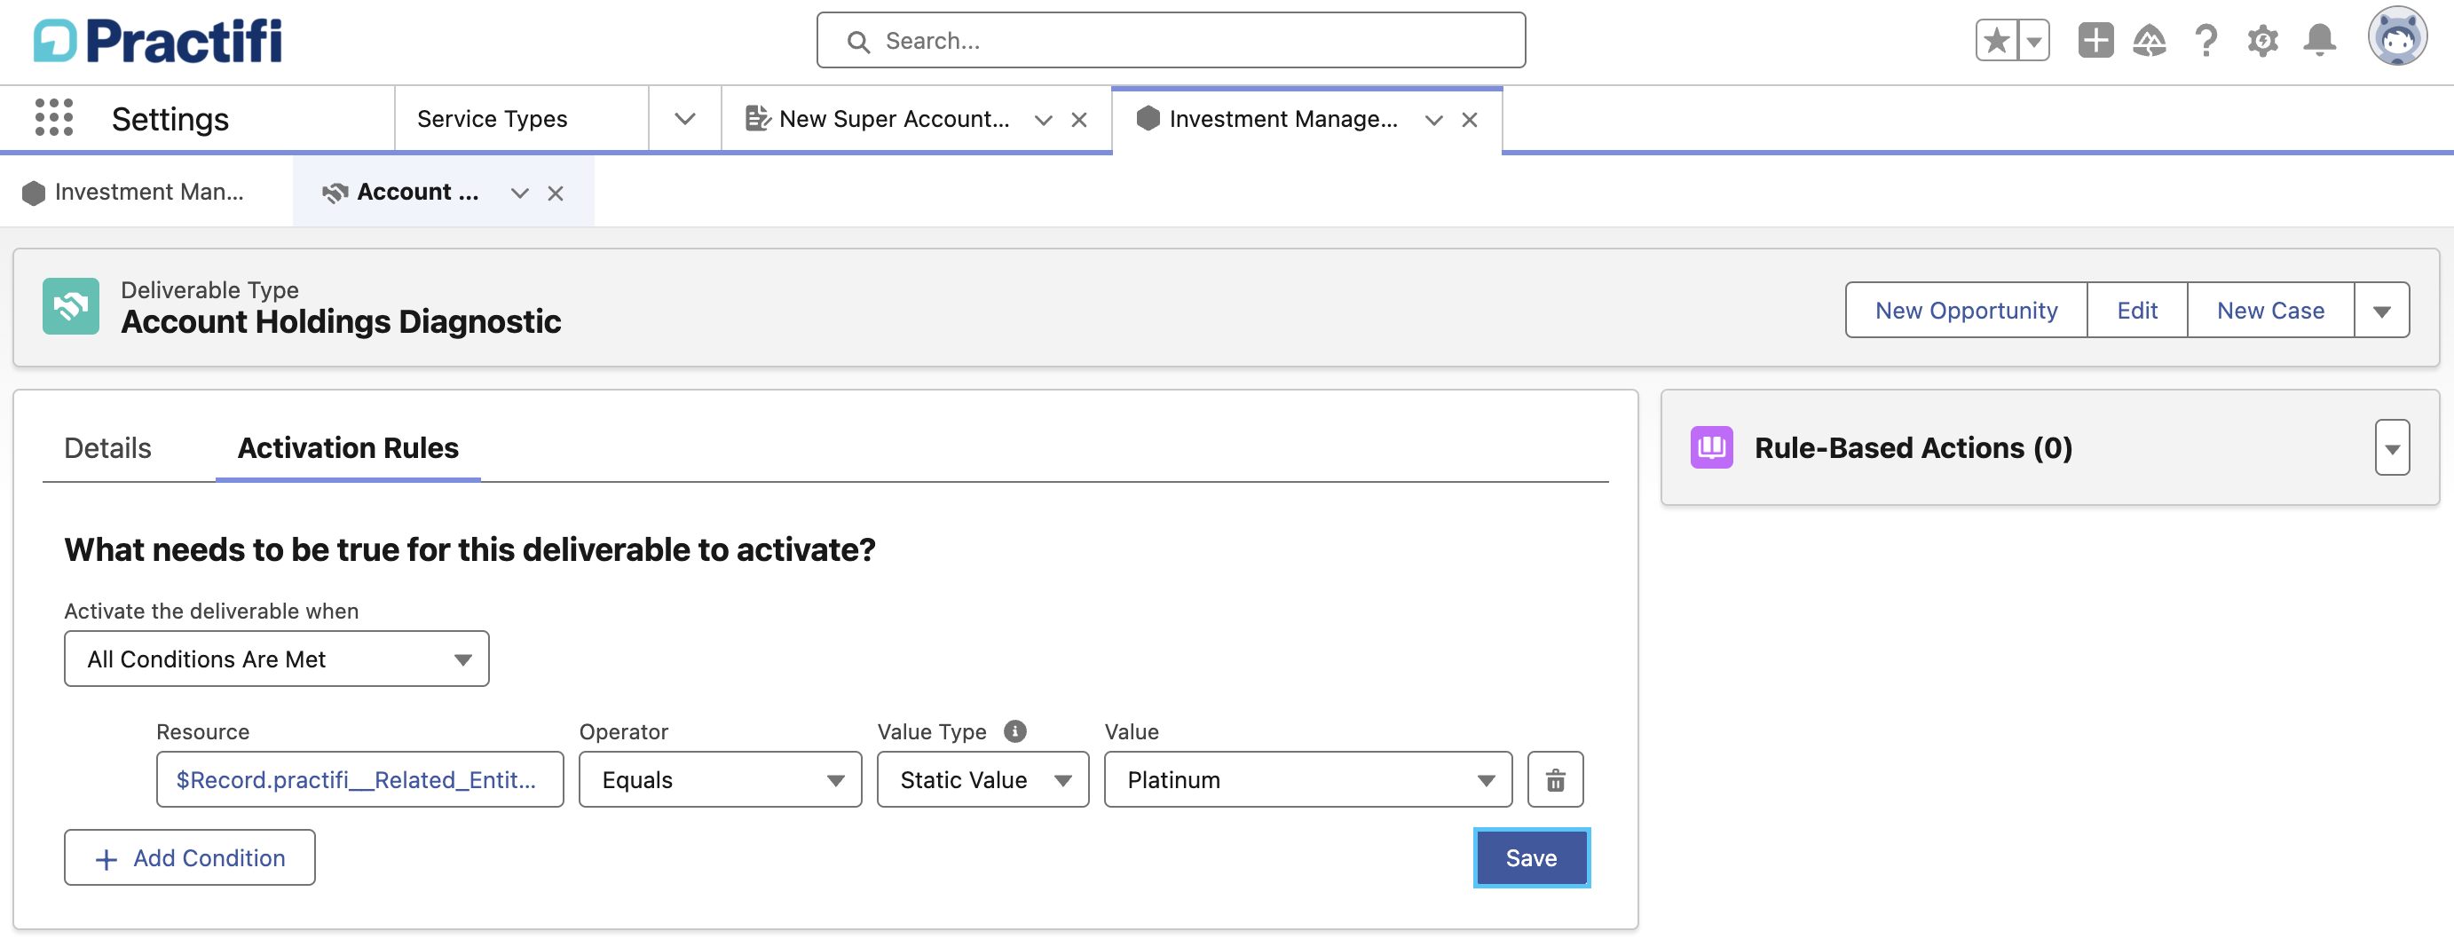Screen dimensions: 2454x947
Task: Open the global actions plus icon
Action: 2095,41
